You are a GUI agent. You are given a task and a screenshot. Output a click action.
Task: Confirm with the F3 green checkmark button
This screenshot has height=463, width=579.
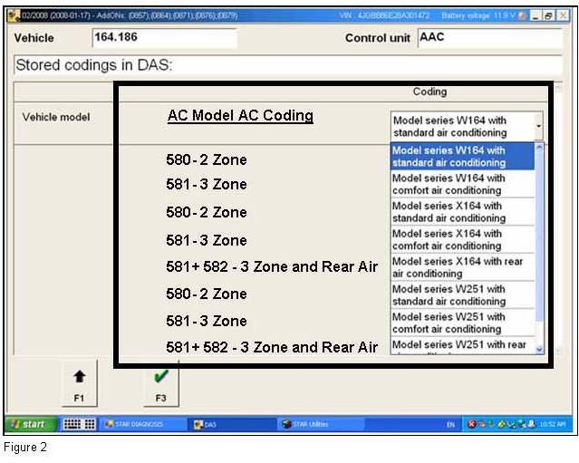click(159, 383)
